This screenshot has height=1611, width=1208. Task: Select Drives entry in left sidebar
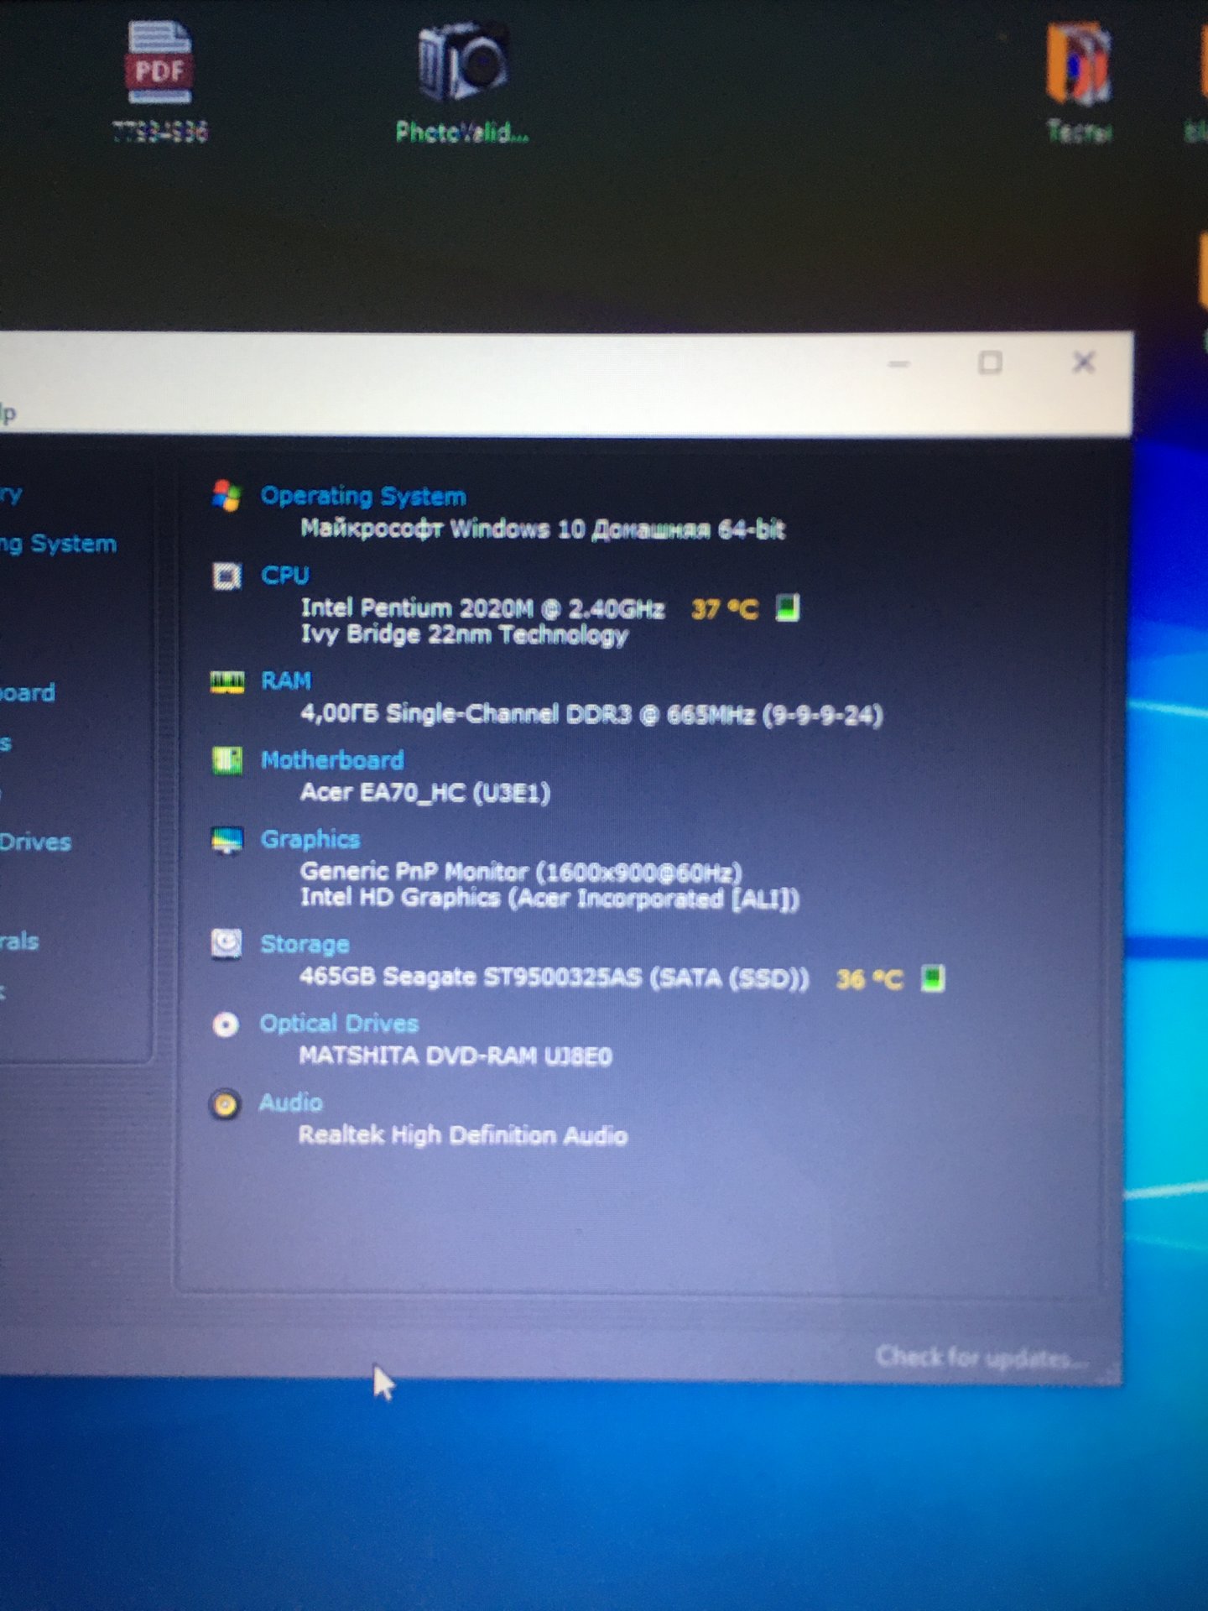pos(35,842)
